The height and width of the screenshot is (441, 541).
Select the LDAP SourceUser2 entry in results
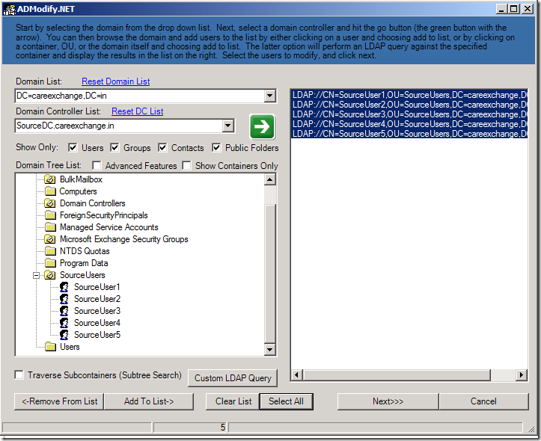click(409, 105)
